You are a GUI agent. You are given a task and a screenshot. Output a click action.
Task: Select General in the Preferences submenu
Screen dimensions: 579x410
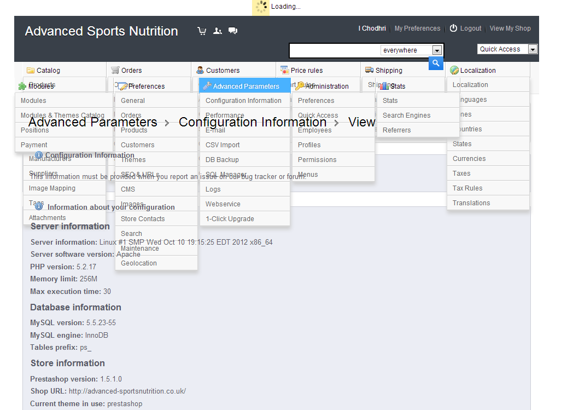(156, 101)
